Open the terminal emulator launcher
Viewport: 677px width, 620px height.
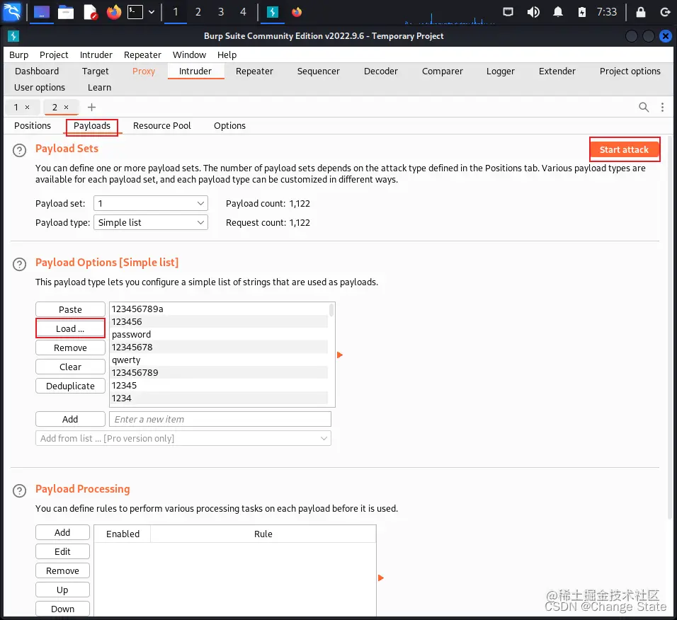point(135,12)
